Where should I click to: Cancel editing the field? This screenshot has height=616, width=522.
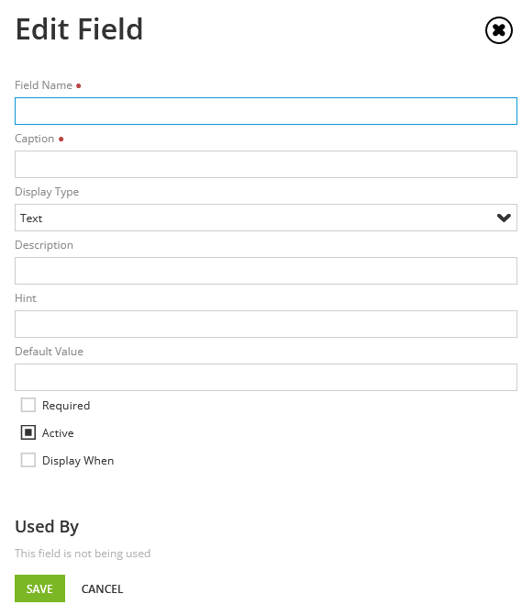[102, 588]
